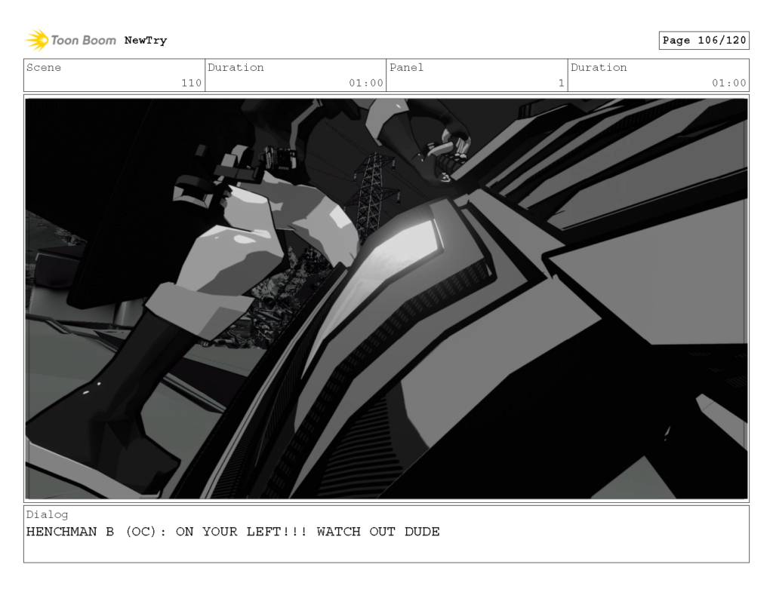Click the transmission tower in the panel image
This screenshot has height=598, width=773.
373,189
